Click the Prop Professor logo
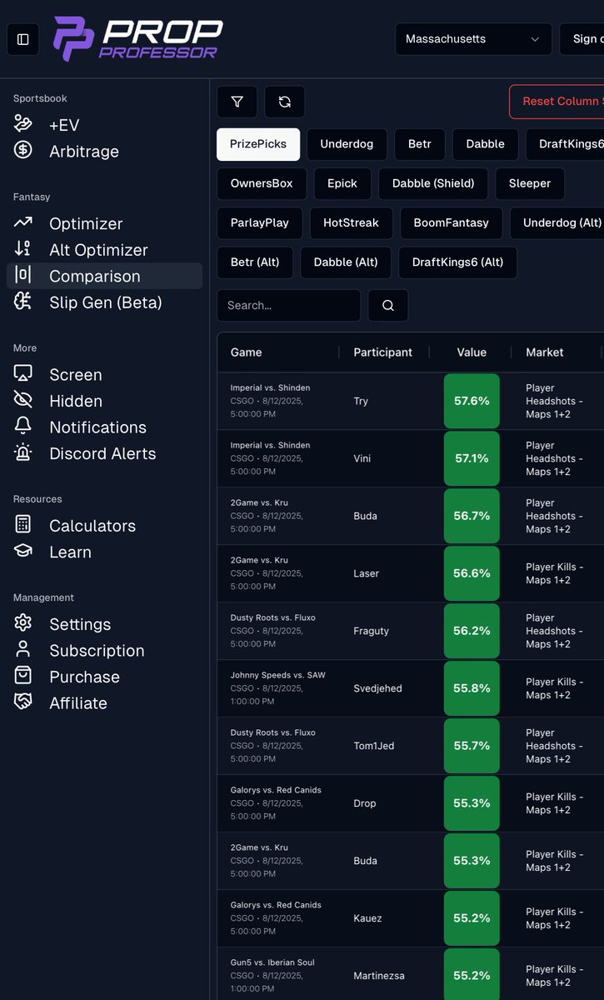The height and width of the screenshot is (1000, 604). [138, 39]
